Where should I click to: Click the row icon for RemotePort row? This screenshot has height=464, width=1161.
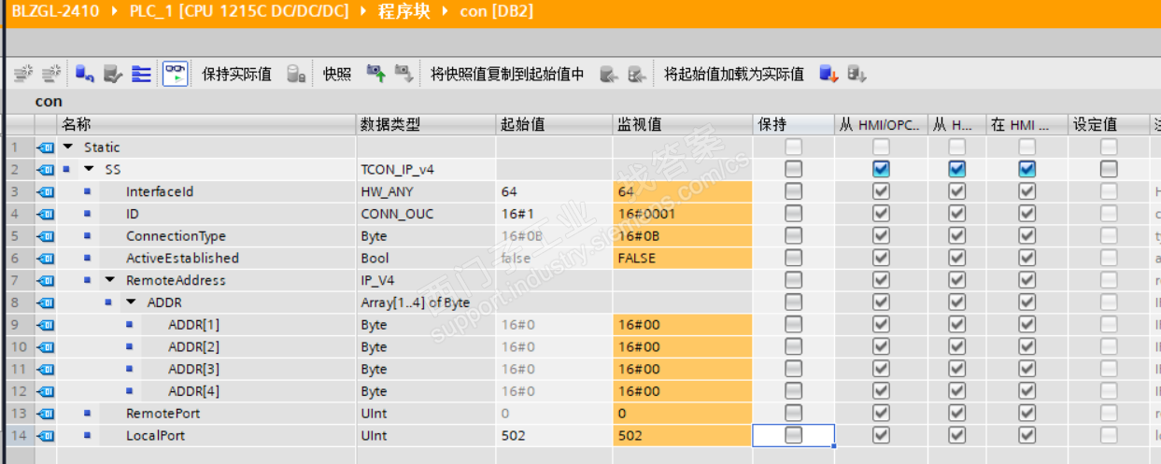[45, 413]
